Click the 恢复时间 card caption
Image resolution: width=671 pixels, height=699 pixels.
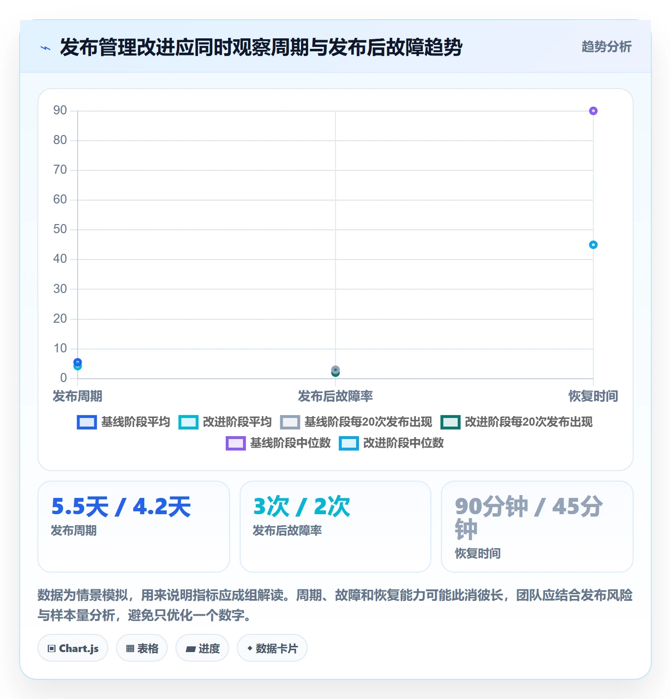478,554
